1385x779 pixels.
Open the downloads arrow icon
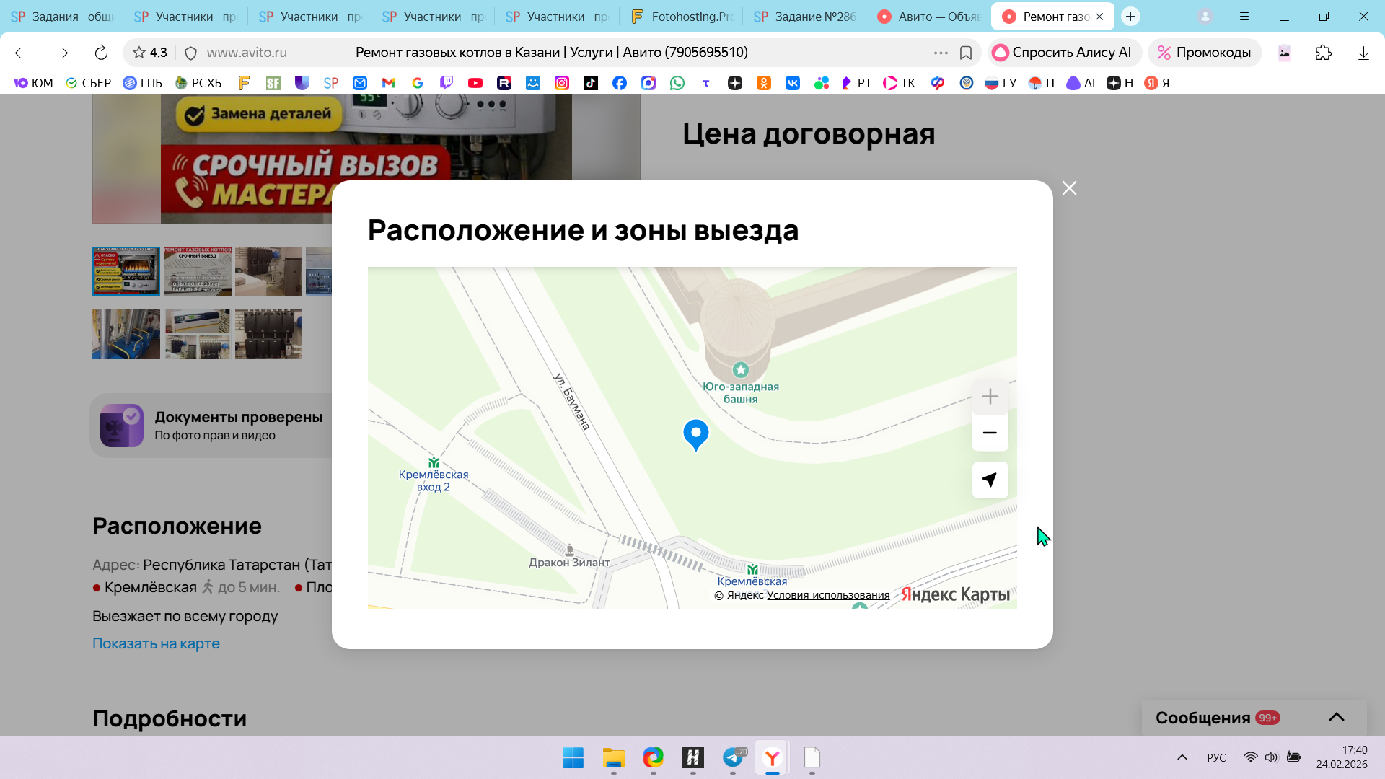point(1363,53)
